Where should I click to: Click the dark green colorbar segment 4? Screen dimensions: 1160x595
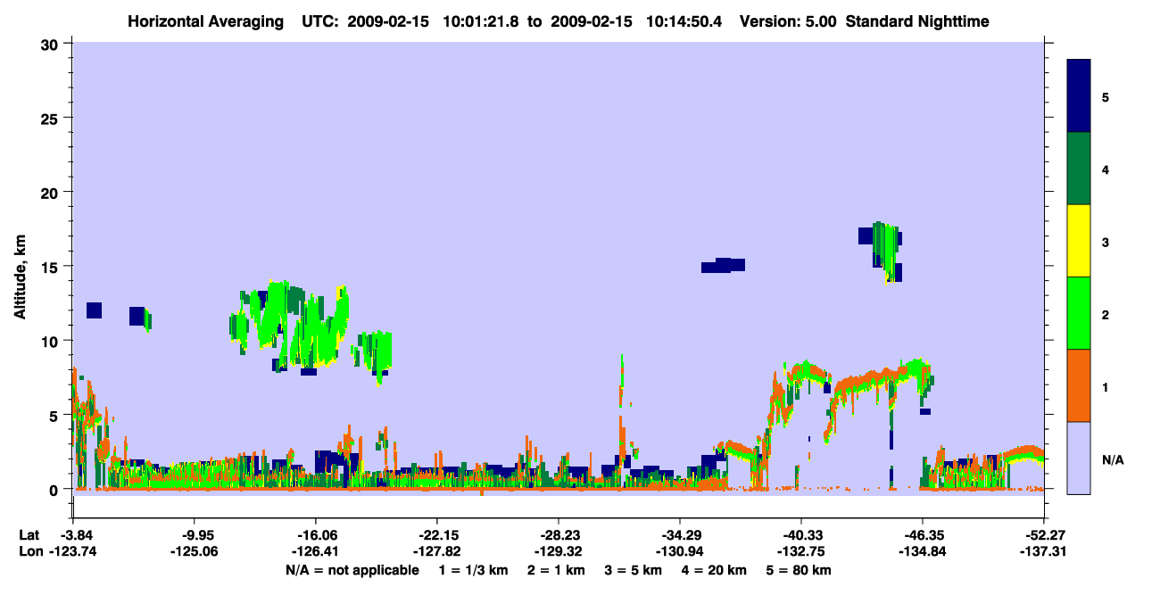[x=1079, y=169]
